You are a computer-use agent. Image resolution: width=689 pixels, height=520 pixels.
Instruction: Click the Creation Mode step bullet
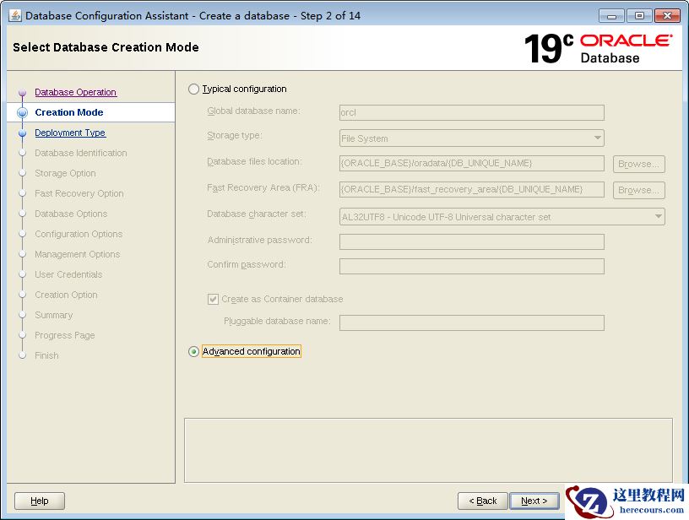23,113
